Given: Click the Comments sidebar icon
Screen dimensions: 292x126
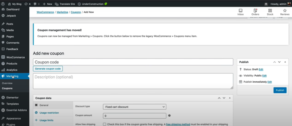Looking at the screenshot, I should (3, 43).
